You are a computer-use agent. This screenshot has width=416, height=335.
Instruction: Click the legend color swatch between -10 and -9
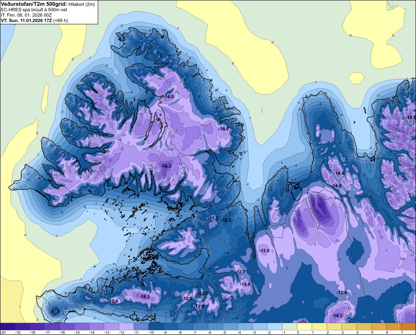(x=156, y=327)
